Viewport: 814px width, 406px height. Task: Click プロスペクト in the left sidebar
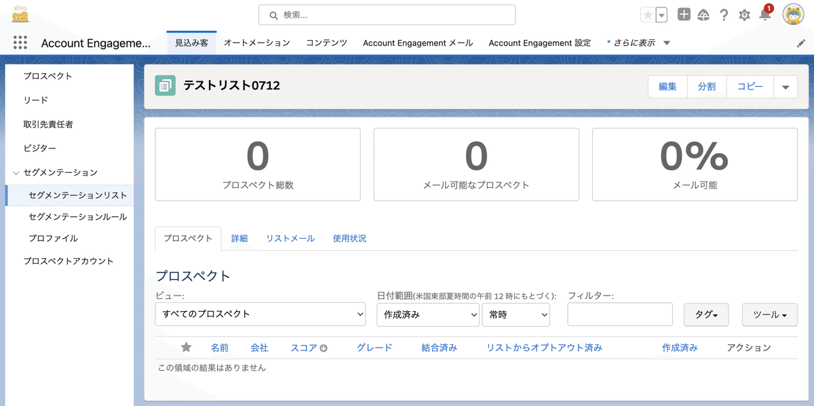47,76
